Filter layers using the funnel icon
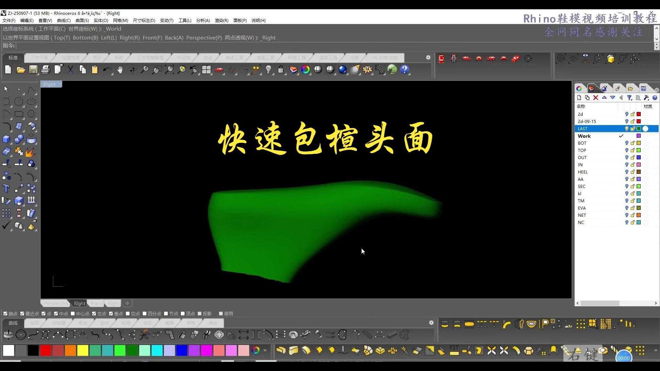660x371 pixels. coord(630,98)
